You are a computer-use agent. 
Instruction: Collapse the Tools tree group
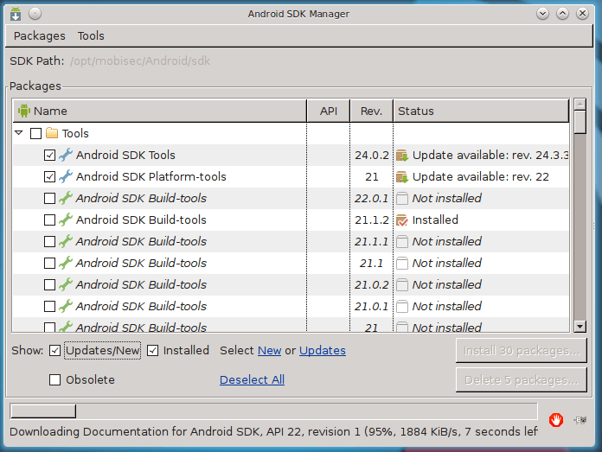pyautogui.click(x=19, y=134)
